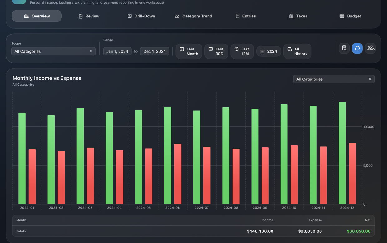Select the 2024 year range preset

pyautogui.click(x=268, y=51)
